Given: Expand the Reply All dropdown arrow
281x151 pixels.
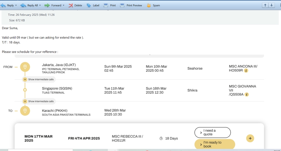Looking at the screenshot, I should coord(40,5).
